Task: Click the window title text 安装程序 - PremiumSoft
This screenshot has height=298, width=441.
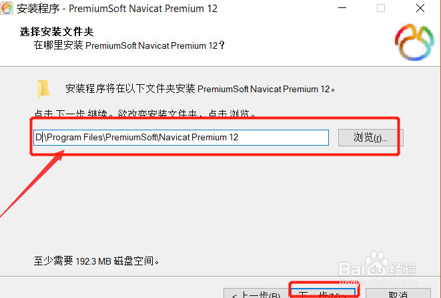Action: pos(117,9)
